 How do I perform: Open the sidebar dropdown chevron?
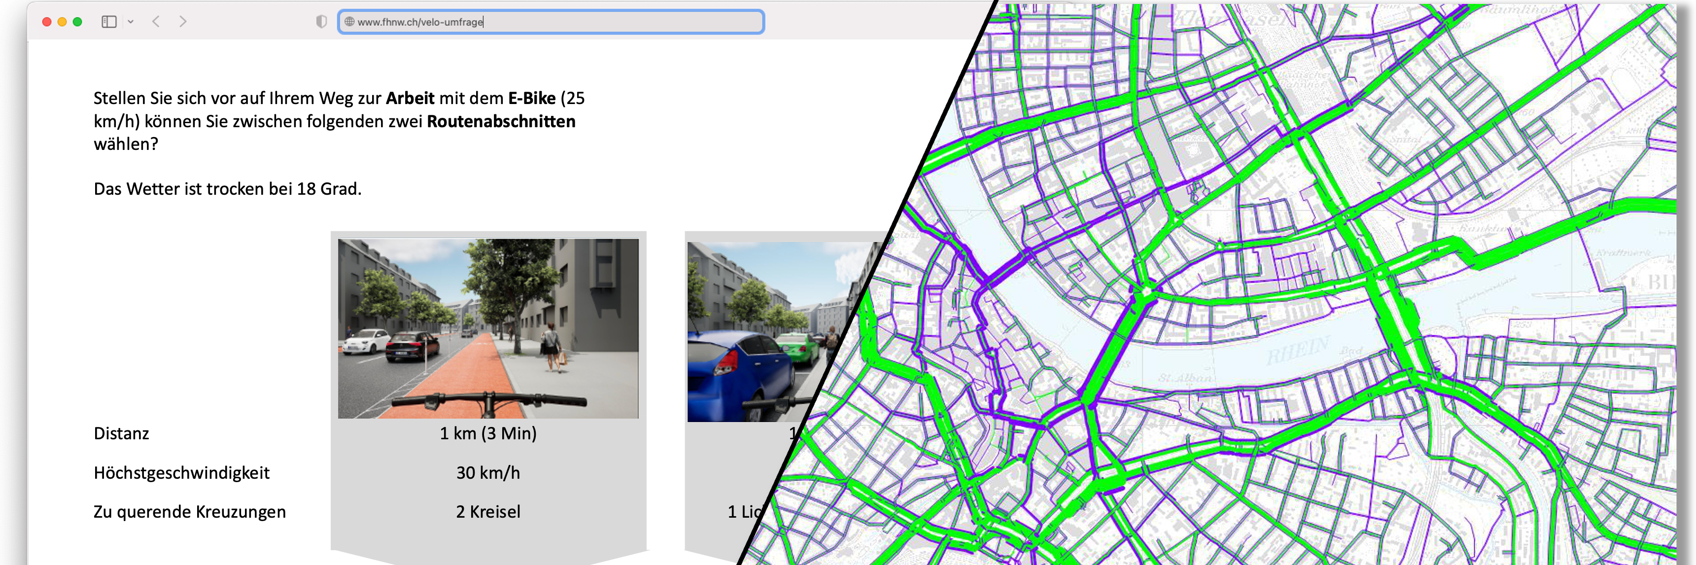tap(130, 22)
